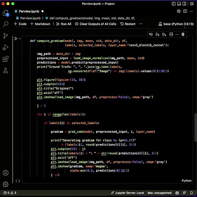This screenshot has width=197, height=197.
Task: Split the cell icon
Action: click(171, 34)
